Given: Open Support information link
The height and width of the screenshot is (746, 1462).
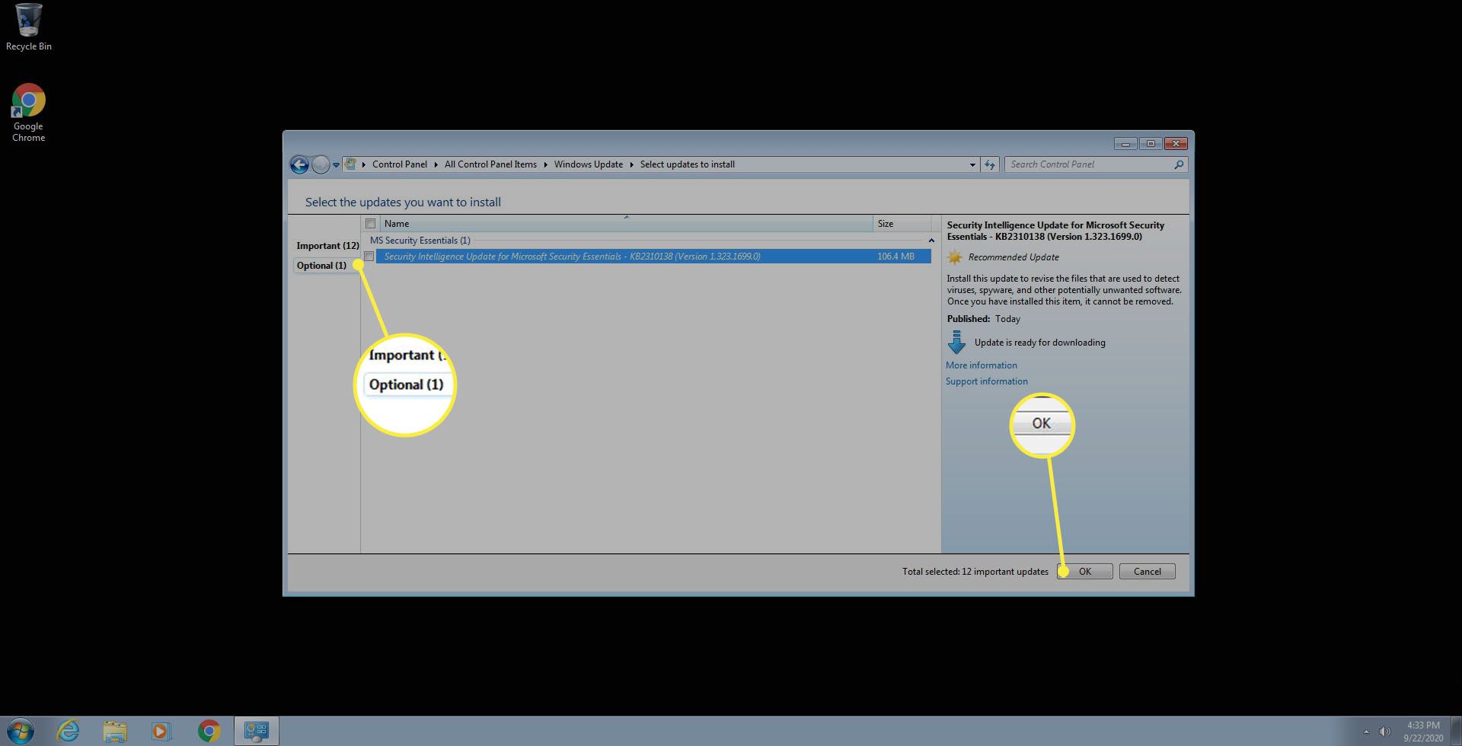Looking at the screenshot, I should (x=986, y=381).
